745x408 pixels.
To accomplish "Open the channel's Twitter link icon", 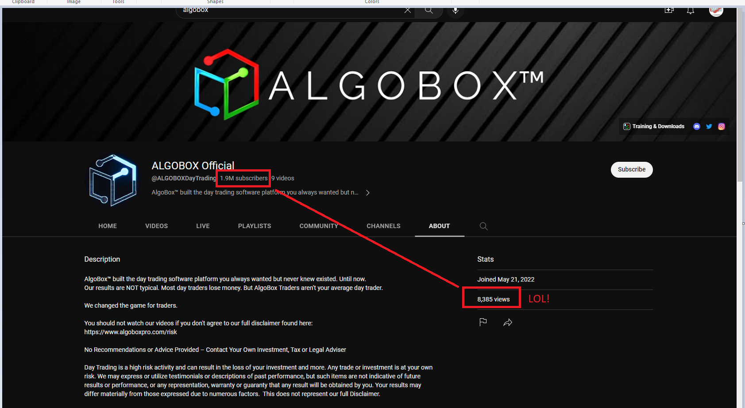I will [709, 126].
